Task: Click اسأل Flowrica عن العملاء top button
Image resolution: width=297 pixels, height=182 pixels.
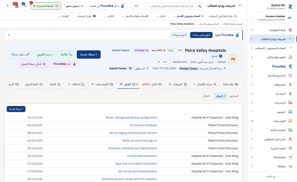Action: click(107, 6)
